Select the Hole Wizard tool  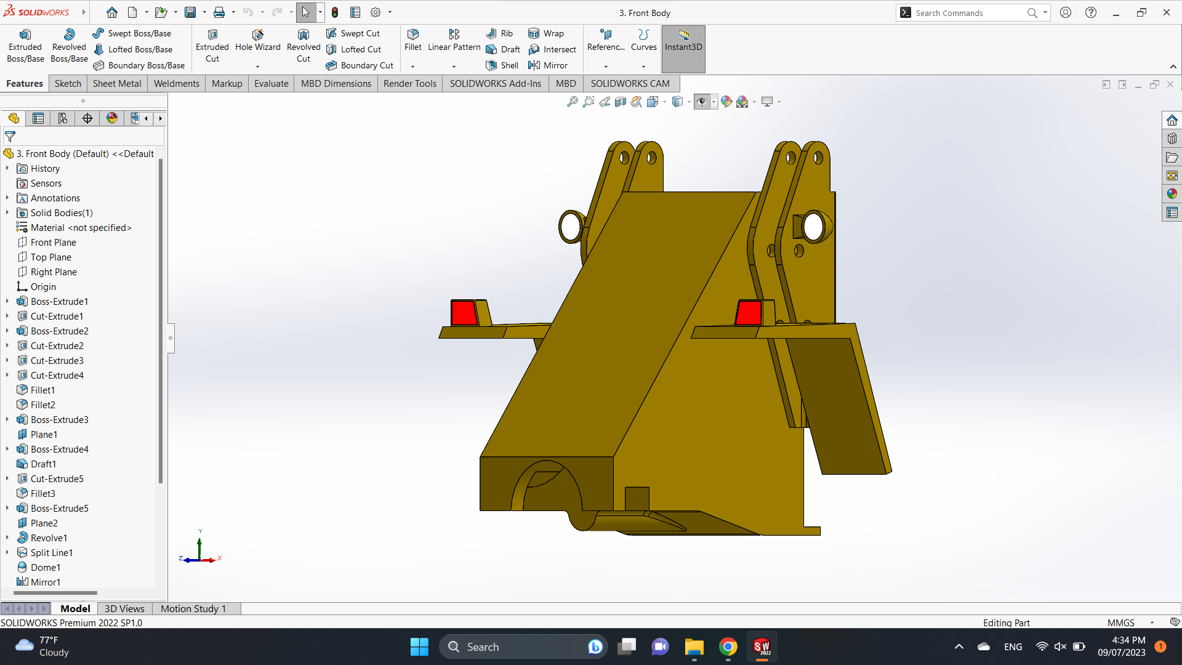tap(257, 40)
